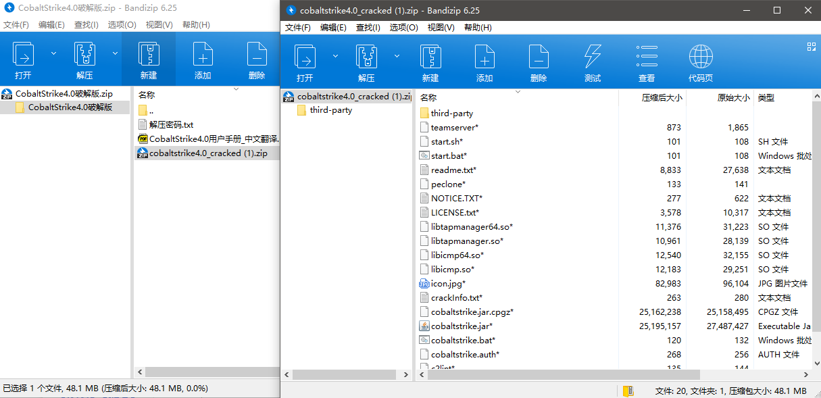
Task: Click Add (添加) icon in back window
Action: (203, 54)
